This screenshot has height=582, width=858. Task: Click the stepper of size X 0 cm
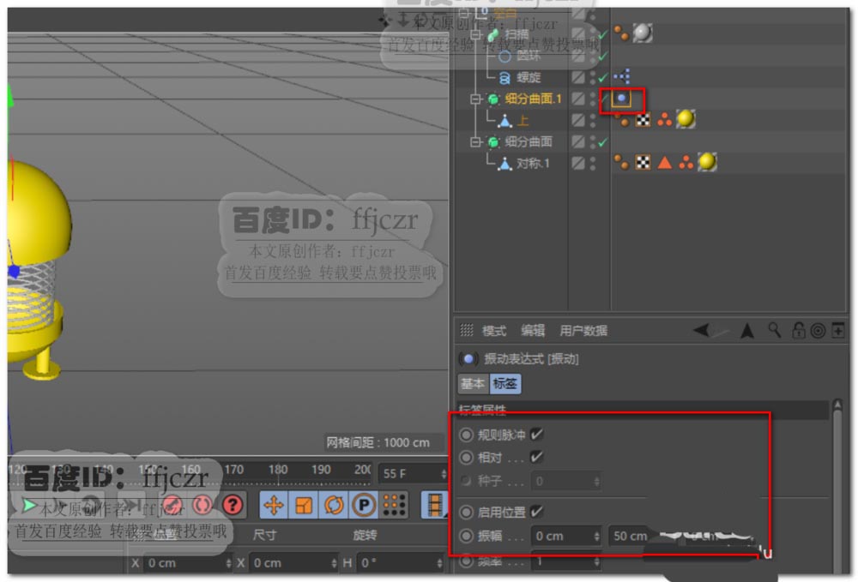click(x=334, y=563)
